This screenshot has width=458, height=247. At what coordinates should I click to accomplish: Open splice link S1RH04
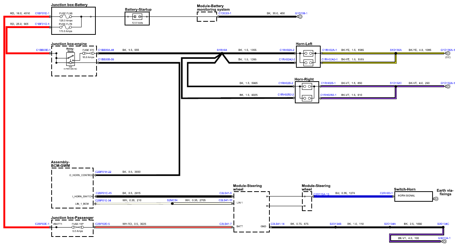coord(222,50)
